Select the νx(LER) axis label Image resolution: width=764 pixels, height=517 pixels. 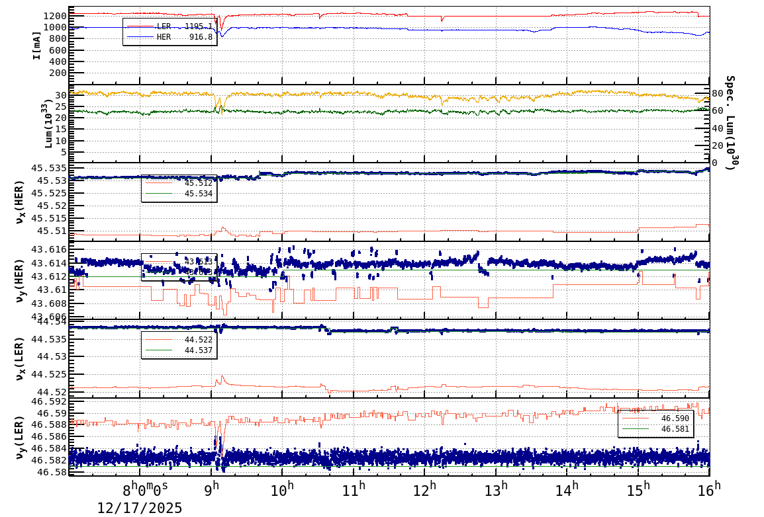(19, 359)
